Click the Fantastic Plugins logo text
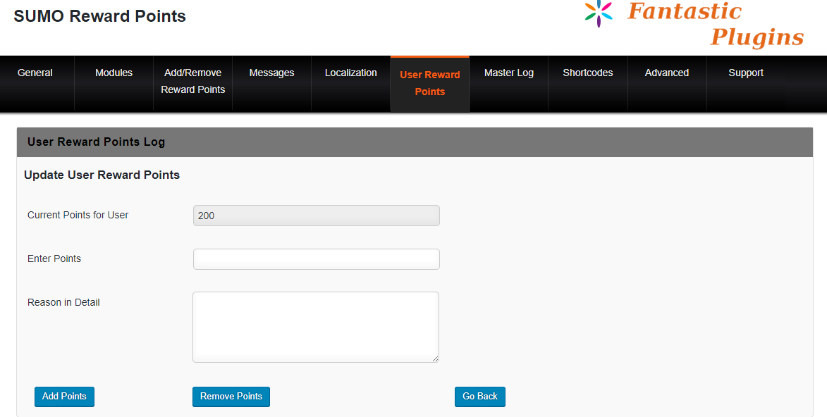 click(715, 24)
